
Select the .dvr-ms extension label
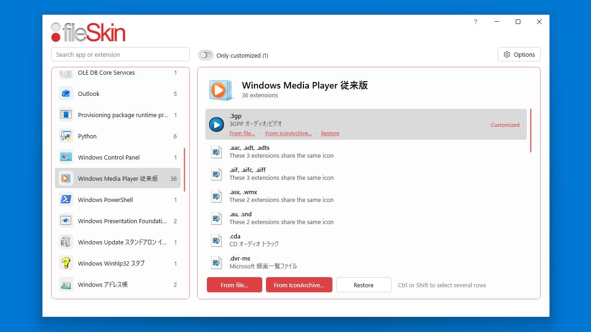tap(240, 258)
